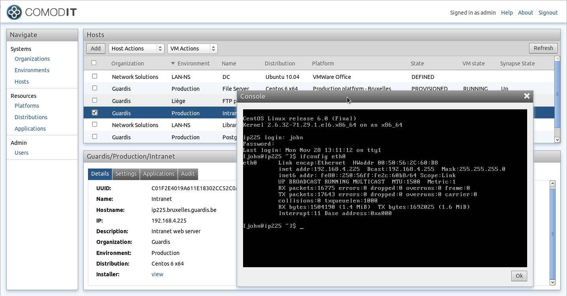
Task: Click the DEFINED state cell
Action: click(423, 77)
